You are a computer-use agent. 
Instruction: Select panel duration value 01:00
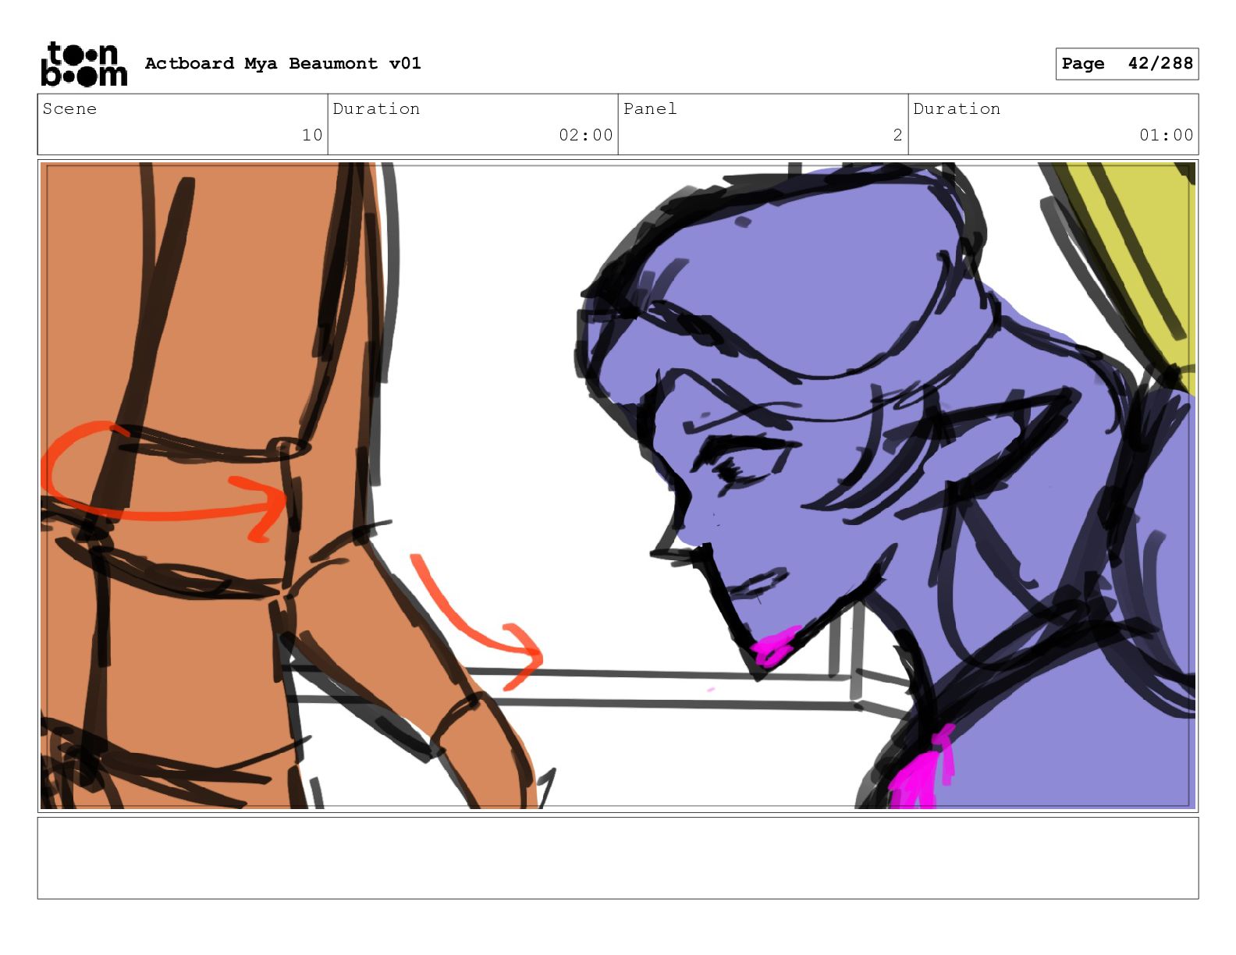(1167, 135)
